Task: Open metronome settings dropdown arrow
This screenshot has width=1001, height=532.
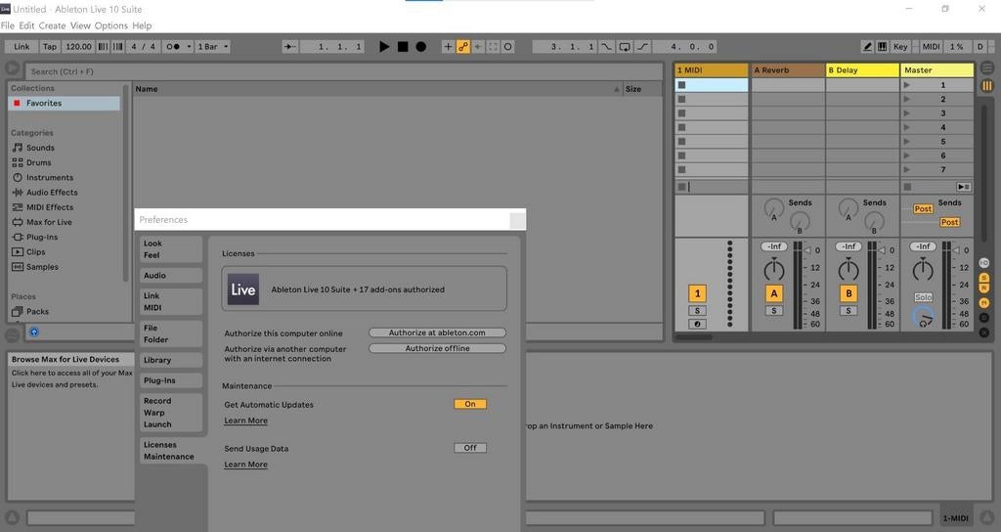Action: click(189, 47)
